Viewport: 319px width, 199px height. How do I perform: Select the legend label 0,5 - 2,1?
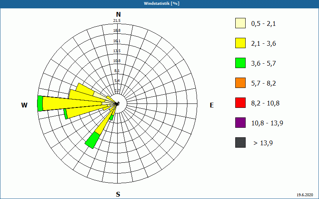[264, 24]
